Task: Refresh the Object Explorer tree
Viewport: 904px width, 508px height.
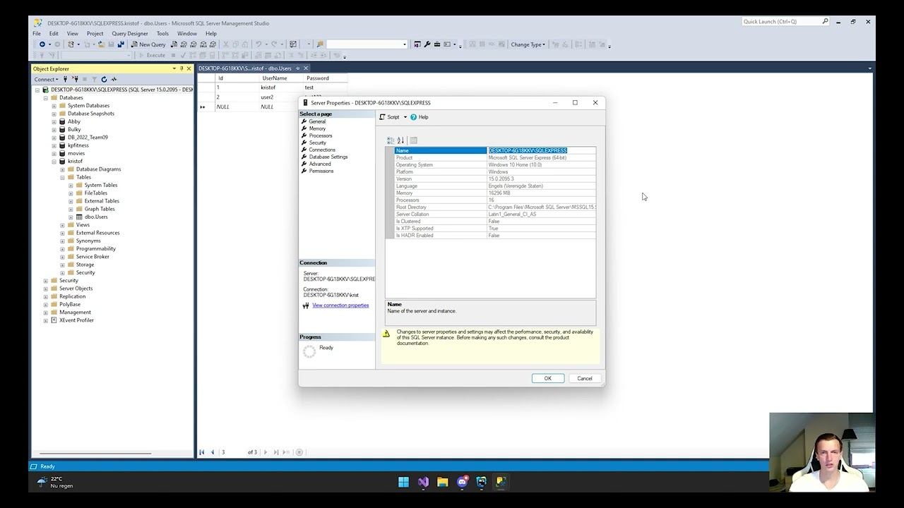Action: click(x=104, y=79)
